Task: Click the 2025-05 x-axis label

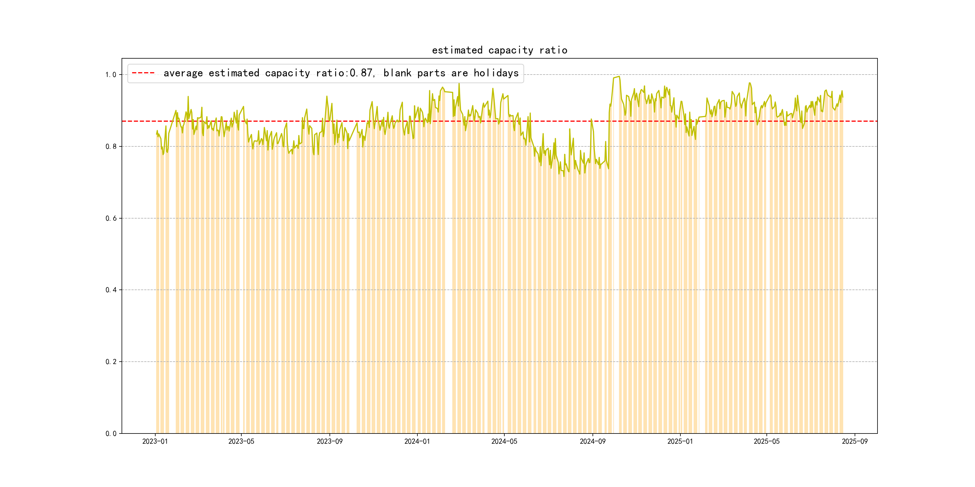Action: click(766, 441)
